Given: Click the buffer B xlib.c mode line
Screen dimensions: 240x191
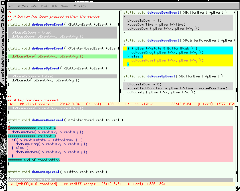Looking at the screenshot, I should 180,104.
